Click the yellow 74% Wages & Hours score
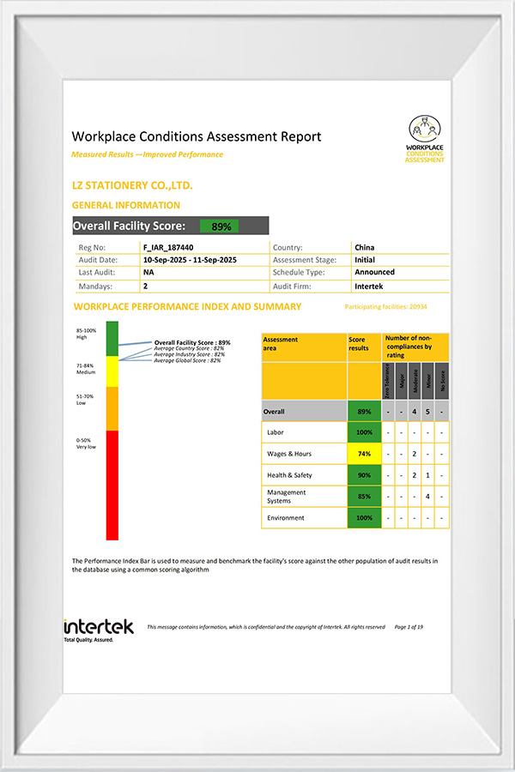 [364, 453]
